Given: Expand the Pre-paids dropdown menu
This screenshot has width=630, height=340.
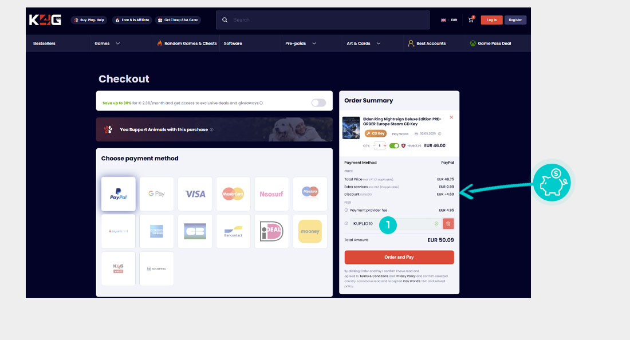Looking at the screenshot, I should point(301,44).
